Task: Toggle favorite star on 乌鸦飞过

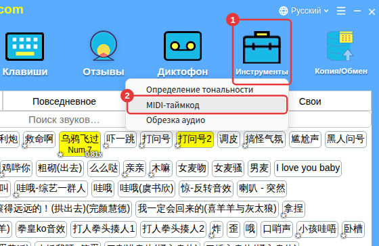Action: click(x=61, y=154)
